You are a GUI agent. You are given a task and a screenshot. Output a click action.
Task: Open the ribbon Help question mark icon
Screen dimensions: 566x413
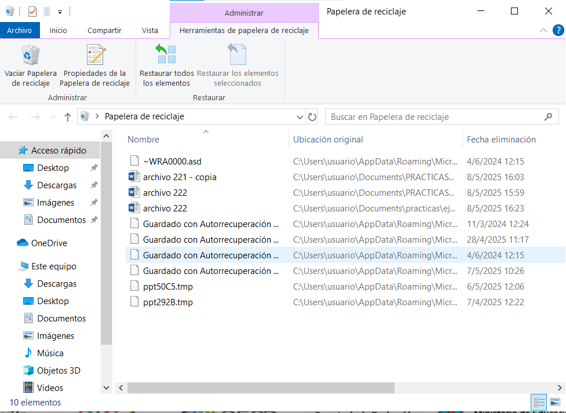557,30
